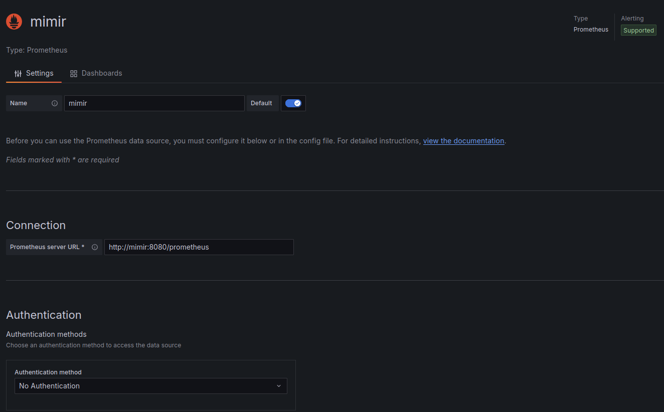Click the Prometheus type value in header
Viewport: 664px width, 412px height.
point(591,30)
